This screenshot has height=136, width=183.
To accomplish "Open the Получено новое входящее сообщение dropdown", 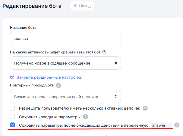I will pos(65,63).
